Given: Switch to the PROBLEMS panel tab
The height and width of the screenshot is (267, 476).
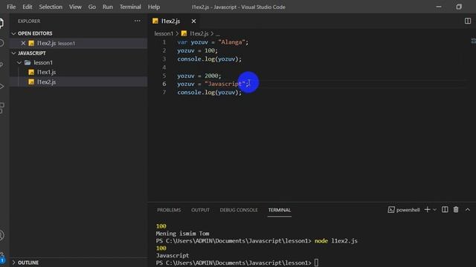Looking at the screenshot, I should point(169,210).
